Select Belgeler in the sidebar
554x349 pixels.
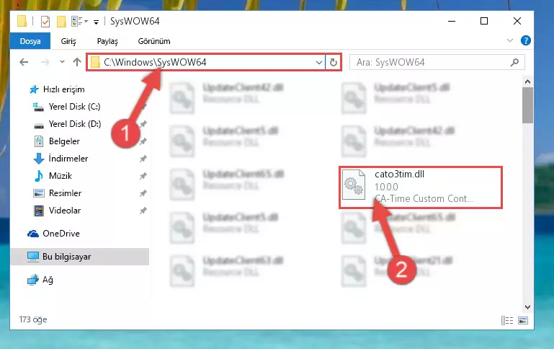click(x=64, y=141)
